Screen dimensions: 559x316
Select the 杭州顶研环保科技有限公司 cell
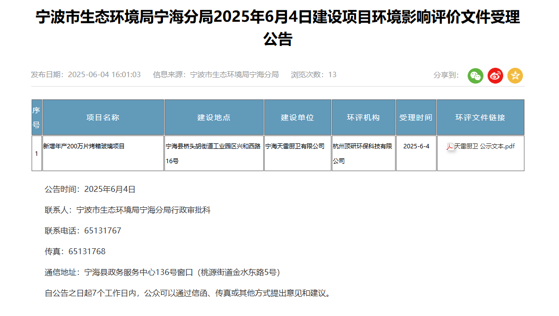(363, 153)
